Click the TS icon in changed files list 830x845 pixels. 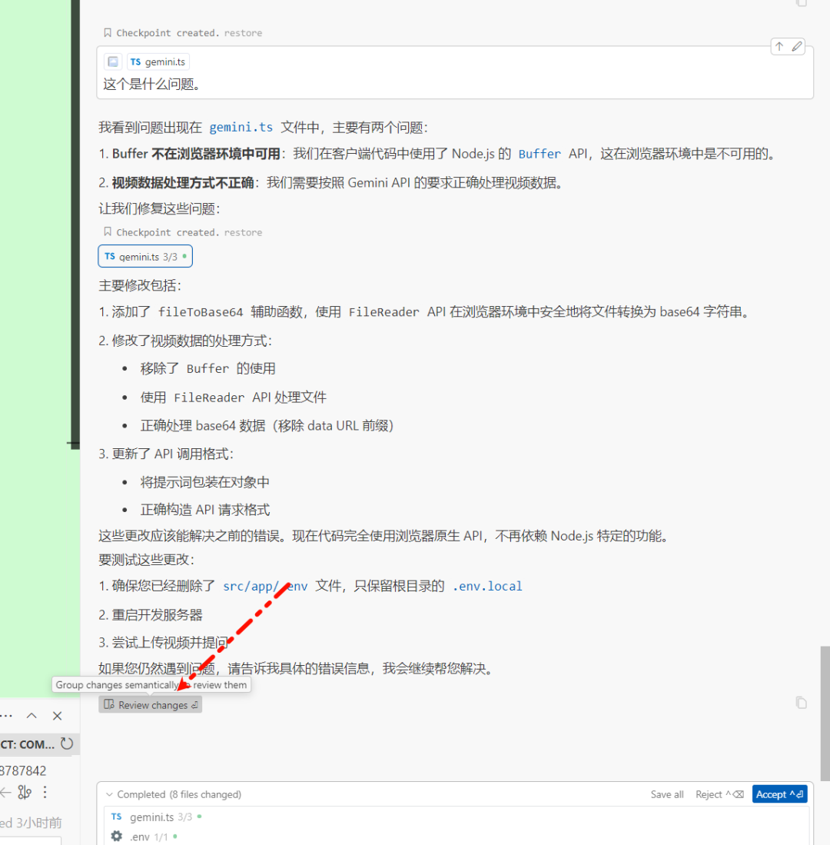[116, 817]
